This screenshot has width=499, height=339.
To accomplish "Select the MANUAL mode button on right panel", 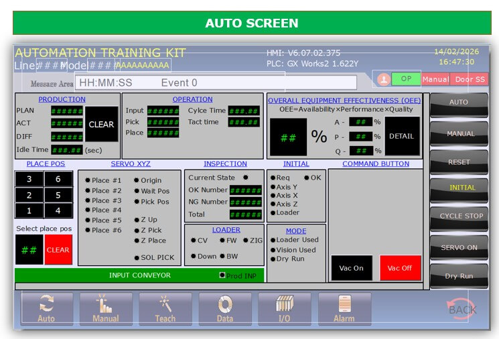I will click(x=459, y=134).
